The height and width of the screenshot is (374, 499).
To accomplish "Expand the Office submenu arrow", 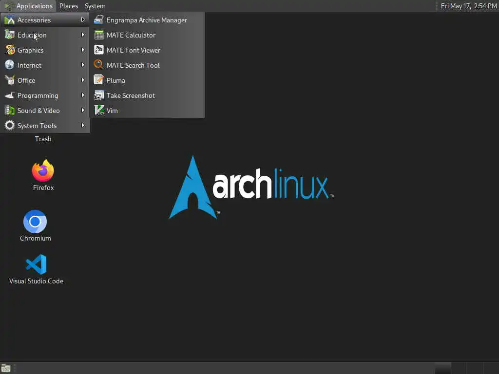I will (x=83, y=80).
